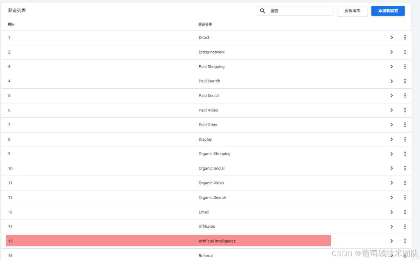Viewport: 420px width, 260px height.
Task: Select the Paid Other channel name
Action: point(208,125)
